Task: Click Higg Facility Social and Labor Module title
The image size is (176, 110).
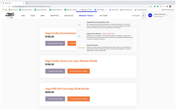Action: (x=71, y=61)
